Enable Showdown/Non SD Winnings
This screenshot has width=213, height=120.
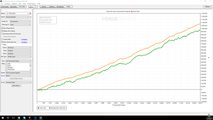tap(2, 34)
